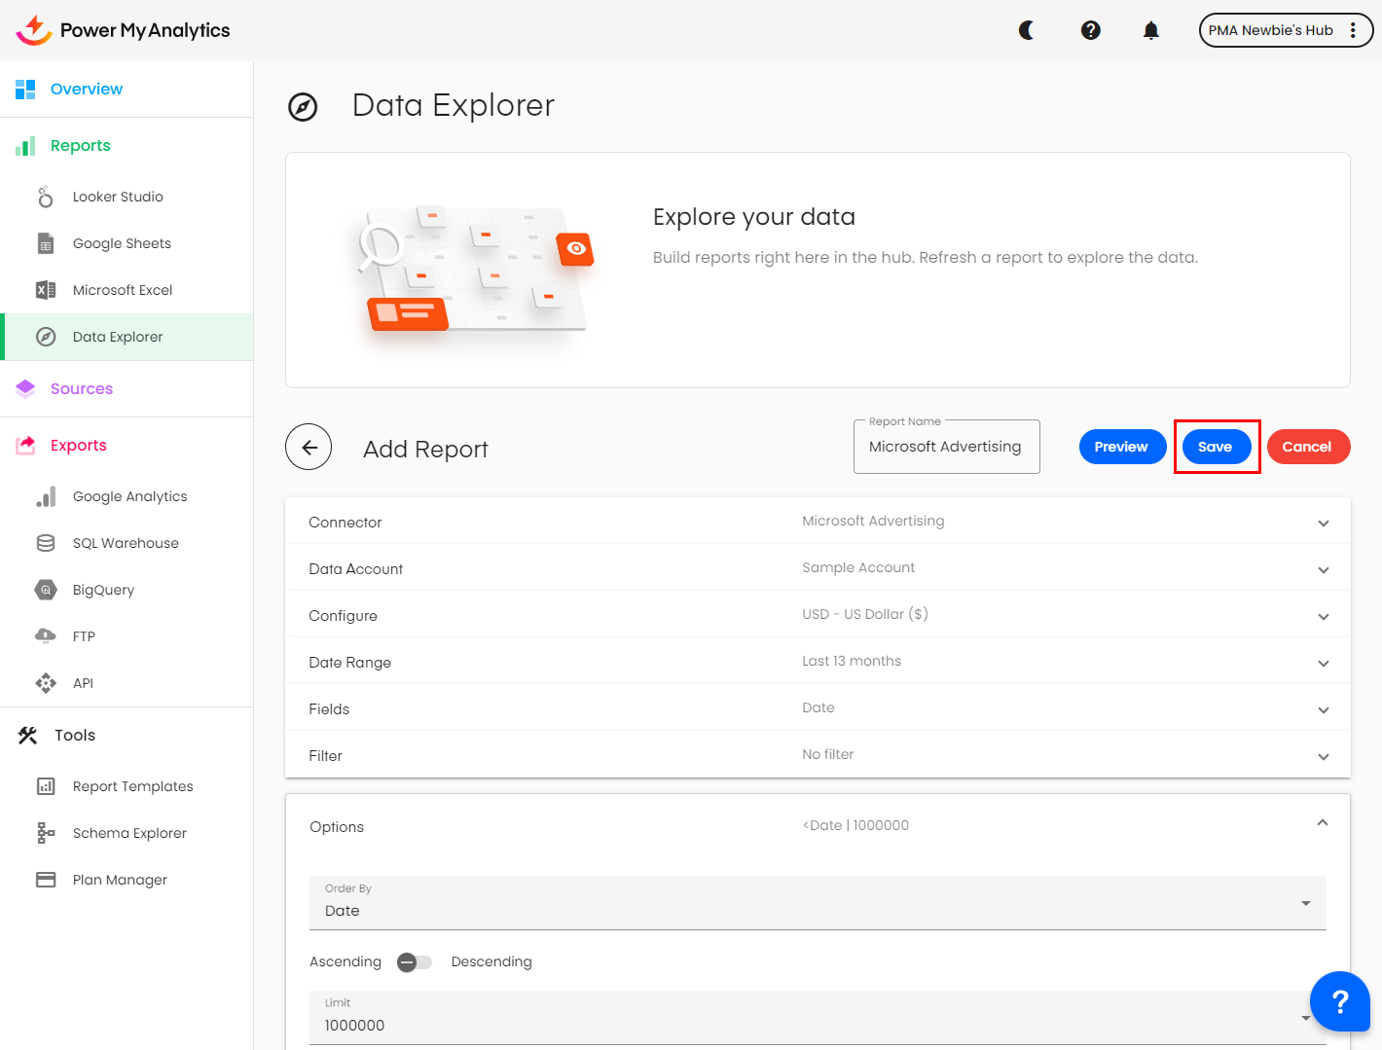Open the Schema Explorer tool
This screenshot has height=1050, width=1382.
[129, 833]
